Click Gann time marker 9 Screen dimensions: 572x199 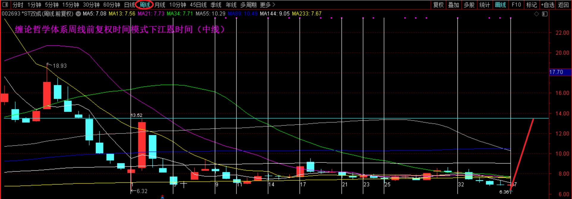point(217,184)
